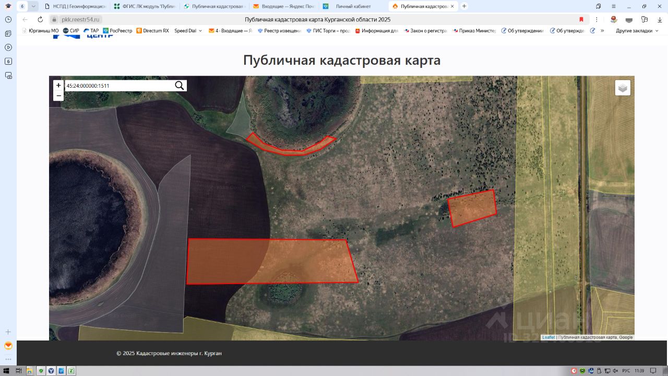Show more hidden bookmarks chevron
This screenshot has width=668, height=376.
602,31
